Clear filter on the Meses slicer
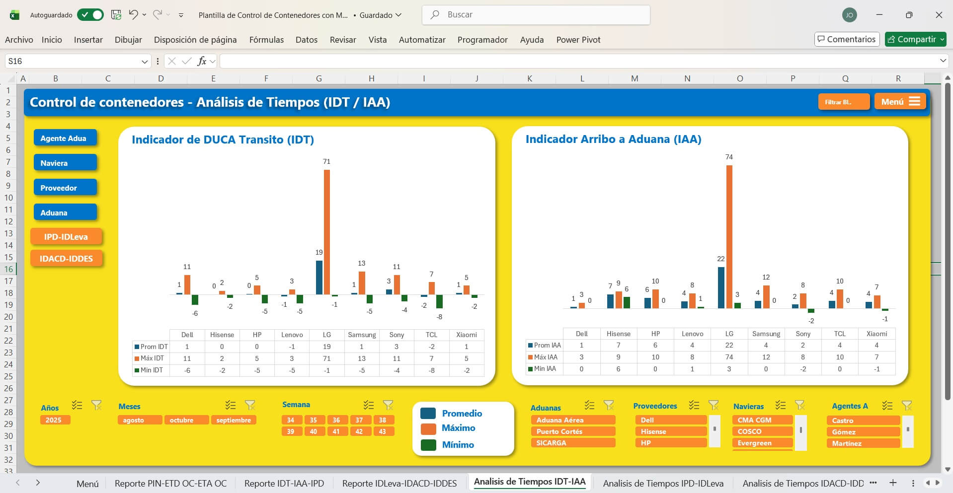Screen dimensions: 953x493 coord(250,406)
